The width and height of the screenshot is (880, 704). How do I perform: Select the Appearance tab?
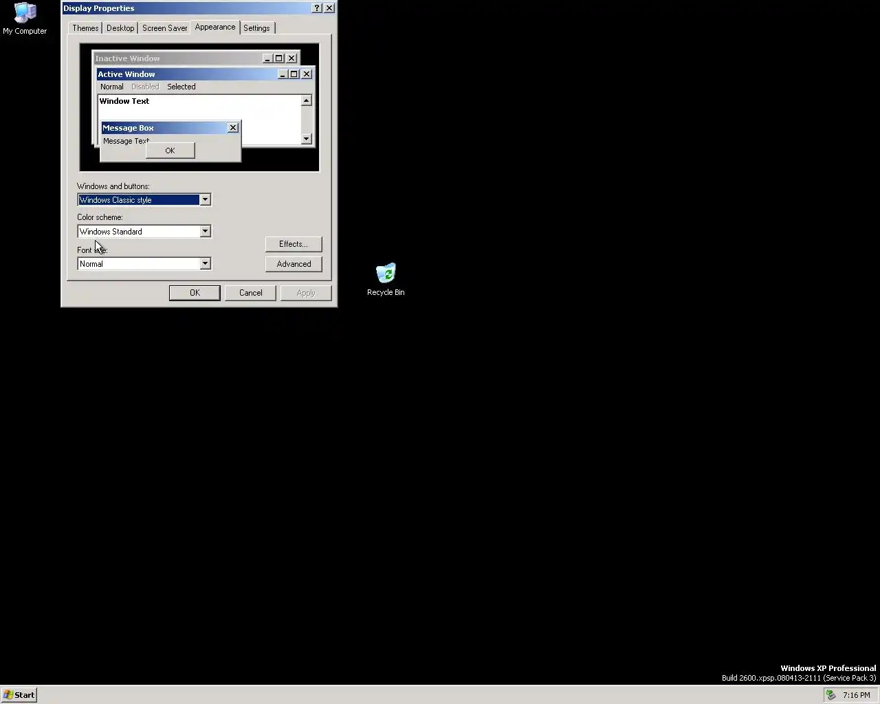(x=215, y=27)
